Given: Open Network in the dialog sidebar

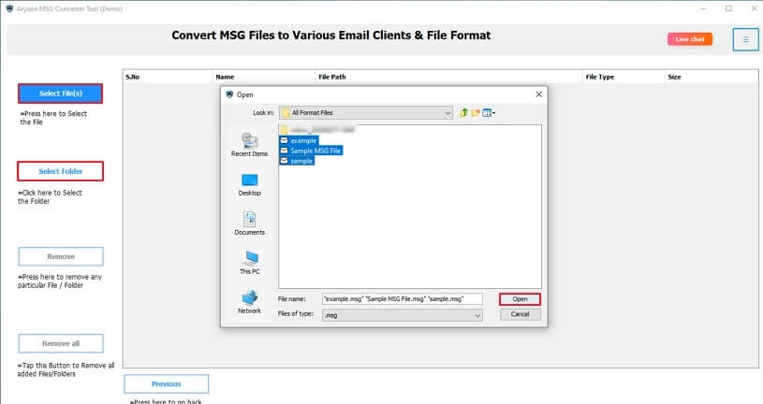Looking at the screenshot, I should point(250,302).
